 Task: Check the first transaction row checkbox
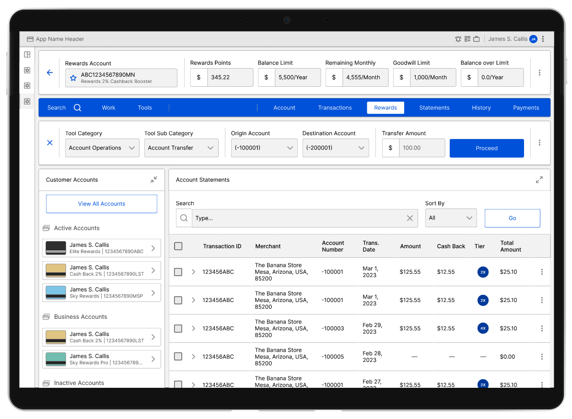click(x=178, y=272)
